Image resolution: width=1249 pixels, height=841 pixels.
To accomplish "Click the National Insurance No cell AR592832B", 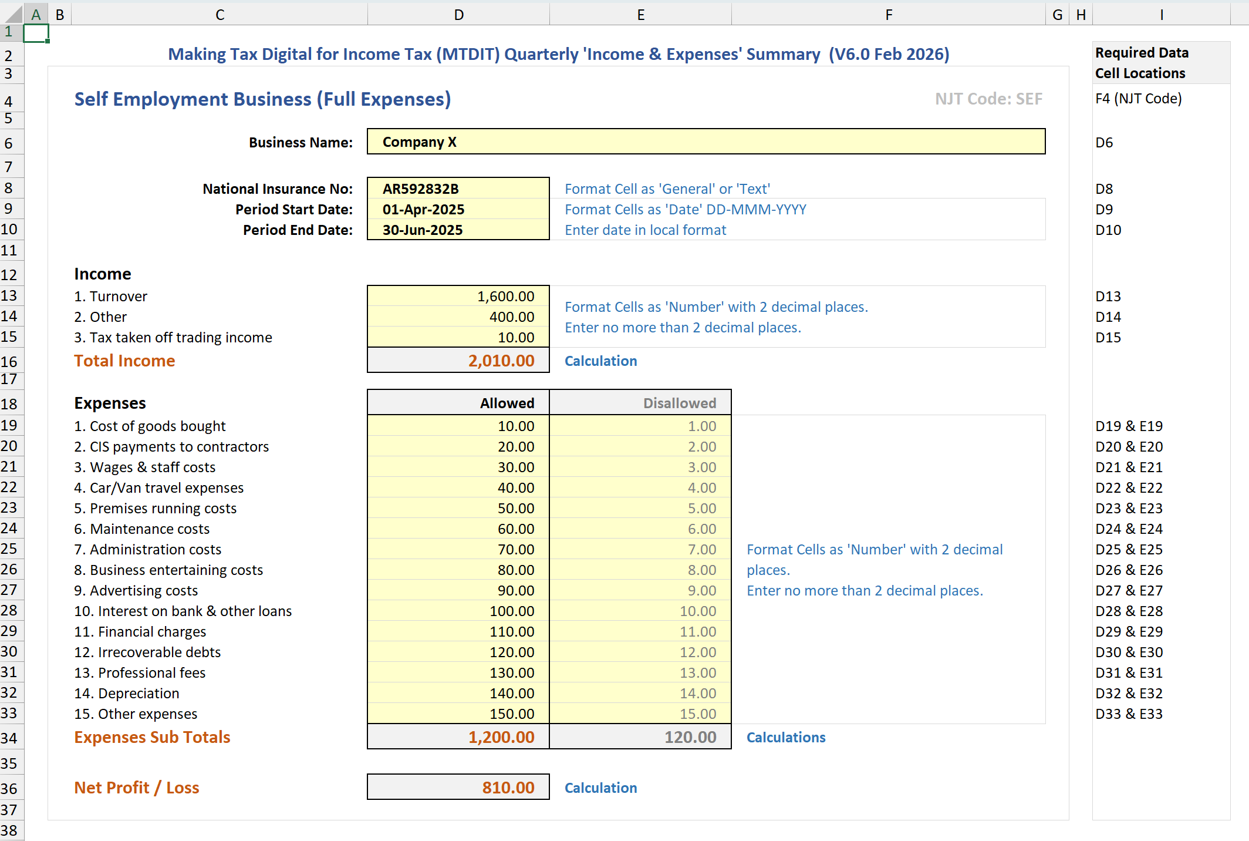I will (x=457, y=189).
